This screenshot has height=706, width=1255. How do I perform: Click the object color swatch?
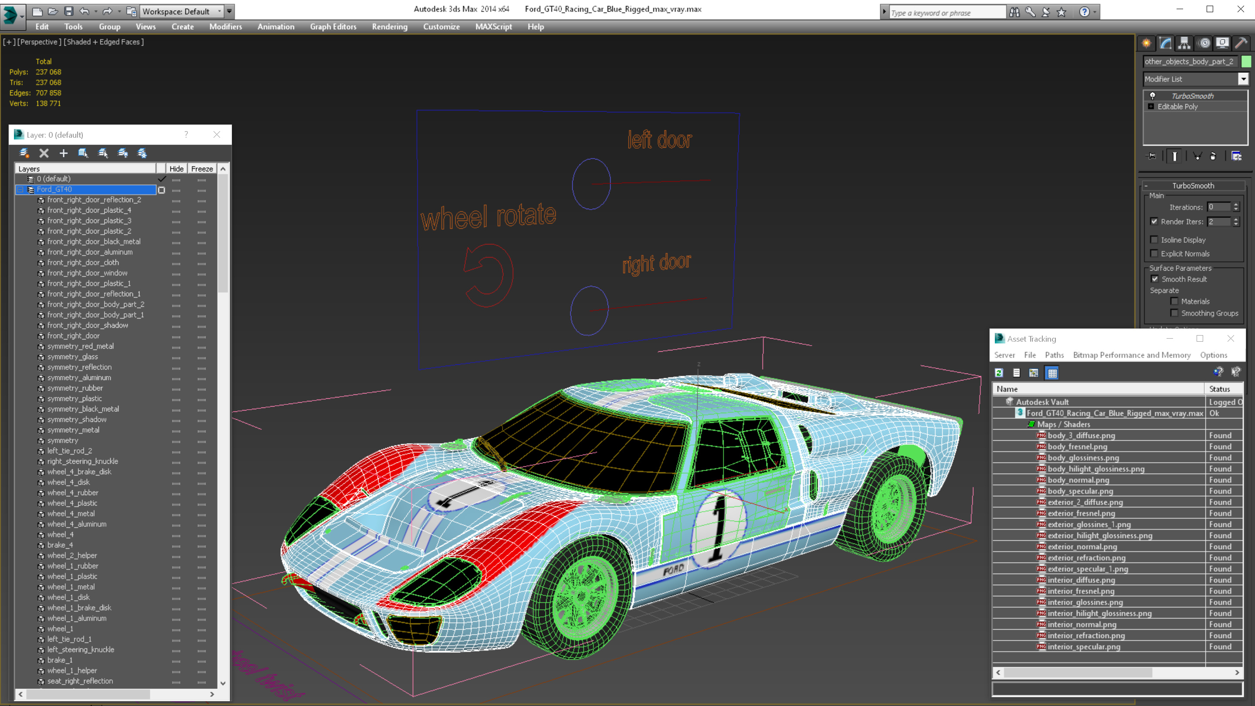pos(1246,61)
